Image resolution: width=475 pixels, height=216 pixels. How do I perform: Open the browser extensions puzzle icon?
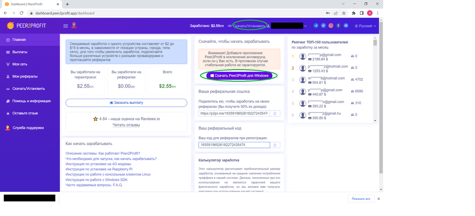(x=353, y=13)
